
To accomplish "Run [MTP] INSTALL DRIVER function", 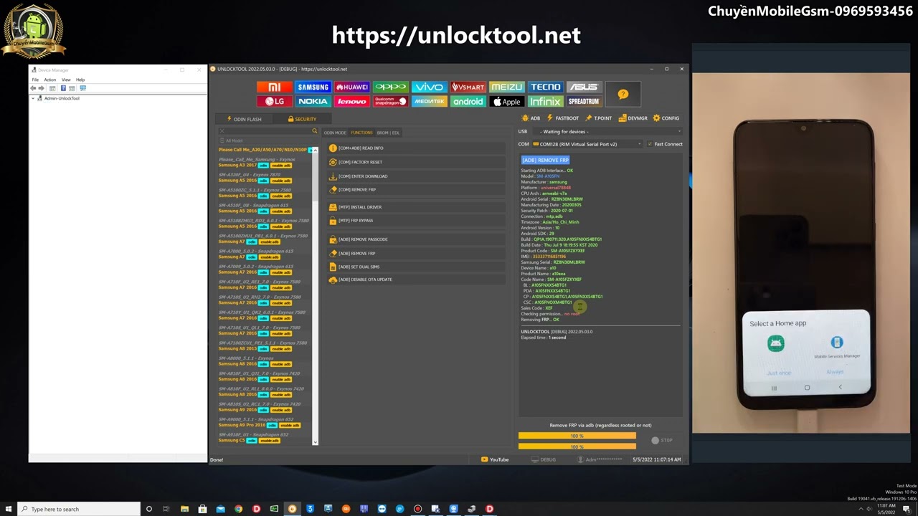I will (x=417, y=207).
